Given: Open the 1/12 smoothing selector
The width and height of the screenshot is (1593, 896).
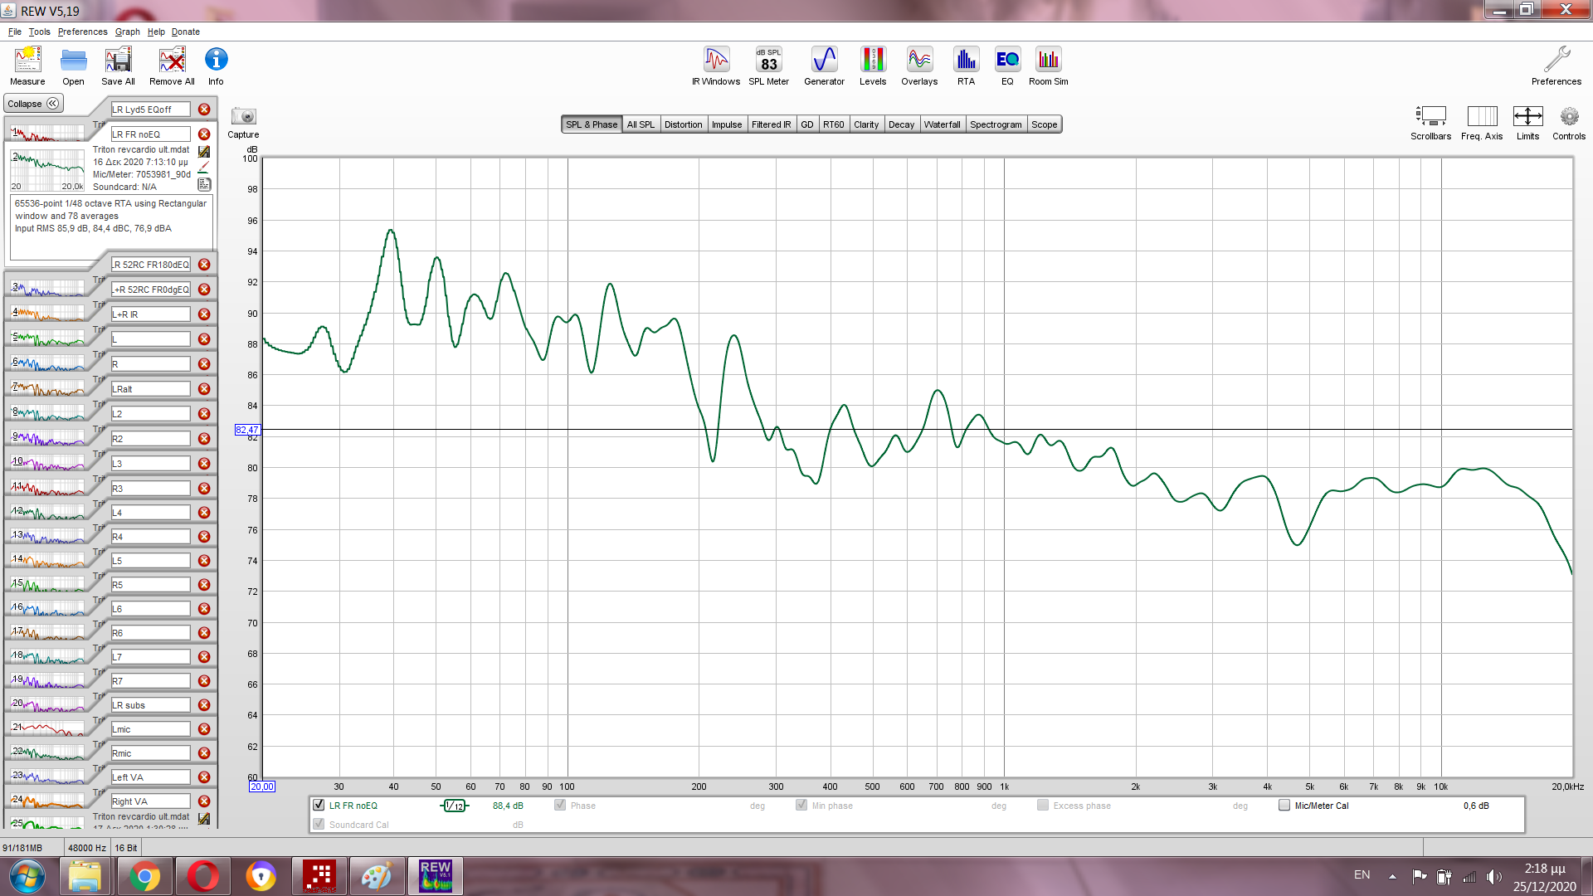Looking at the screenshot, I should [x=454, y=806].
